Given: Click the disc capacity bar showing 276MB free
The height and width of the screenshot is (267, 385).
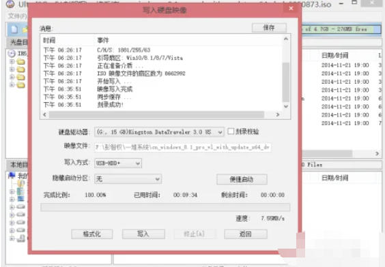Looking at the screenshot, I should pyautogui.click(x=341, y=29).
